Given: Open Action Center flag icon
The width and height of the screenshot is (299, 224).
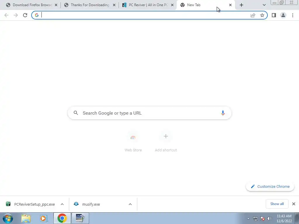Looking at the screenshot, I should tap(263, 218).
